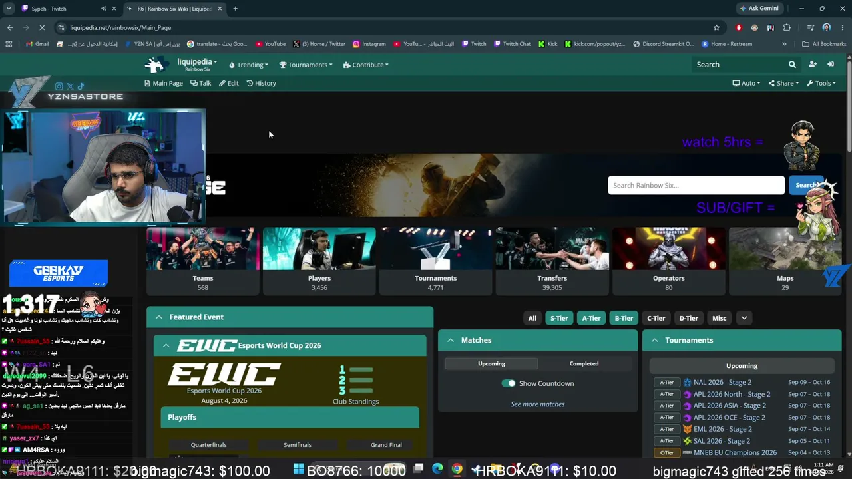This screenshot has height=479, width=852.
Task: Open the YouTube bookmark
Action: point(270,44)
